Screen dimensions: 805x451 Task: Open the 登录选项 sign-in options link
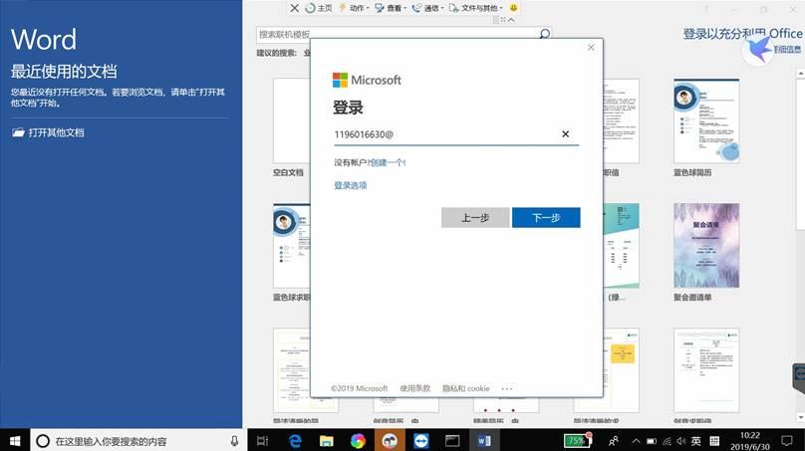pos(351,185)
